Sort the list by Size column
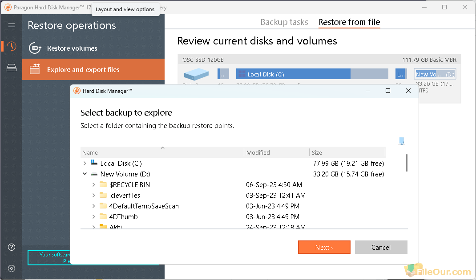The width and height of the screenshot is (476, 280). [x=347, y=152]
